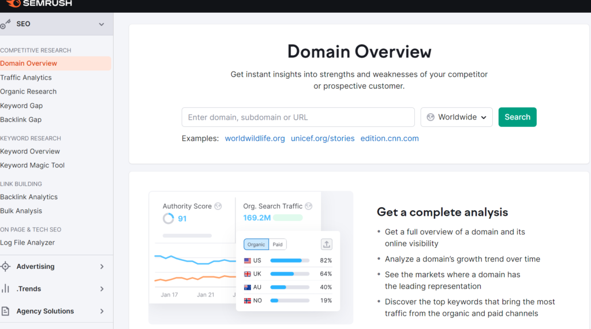Click the globe icon beside Authority Score
Image resolution: width=591 pixels, height=329 pixels.
(x=218, y=206)
